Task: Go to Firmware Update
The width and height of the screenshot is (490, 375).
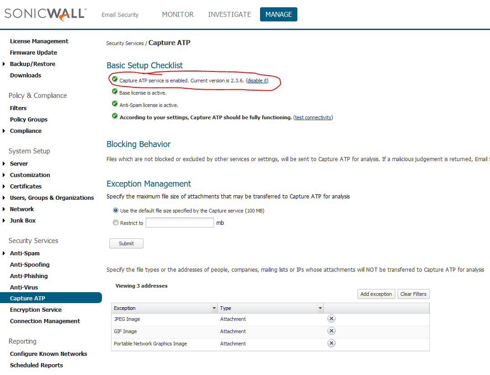Action: tap(33, 52)
